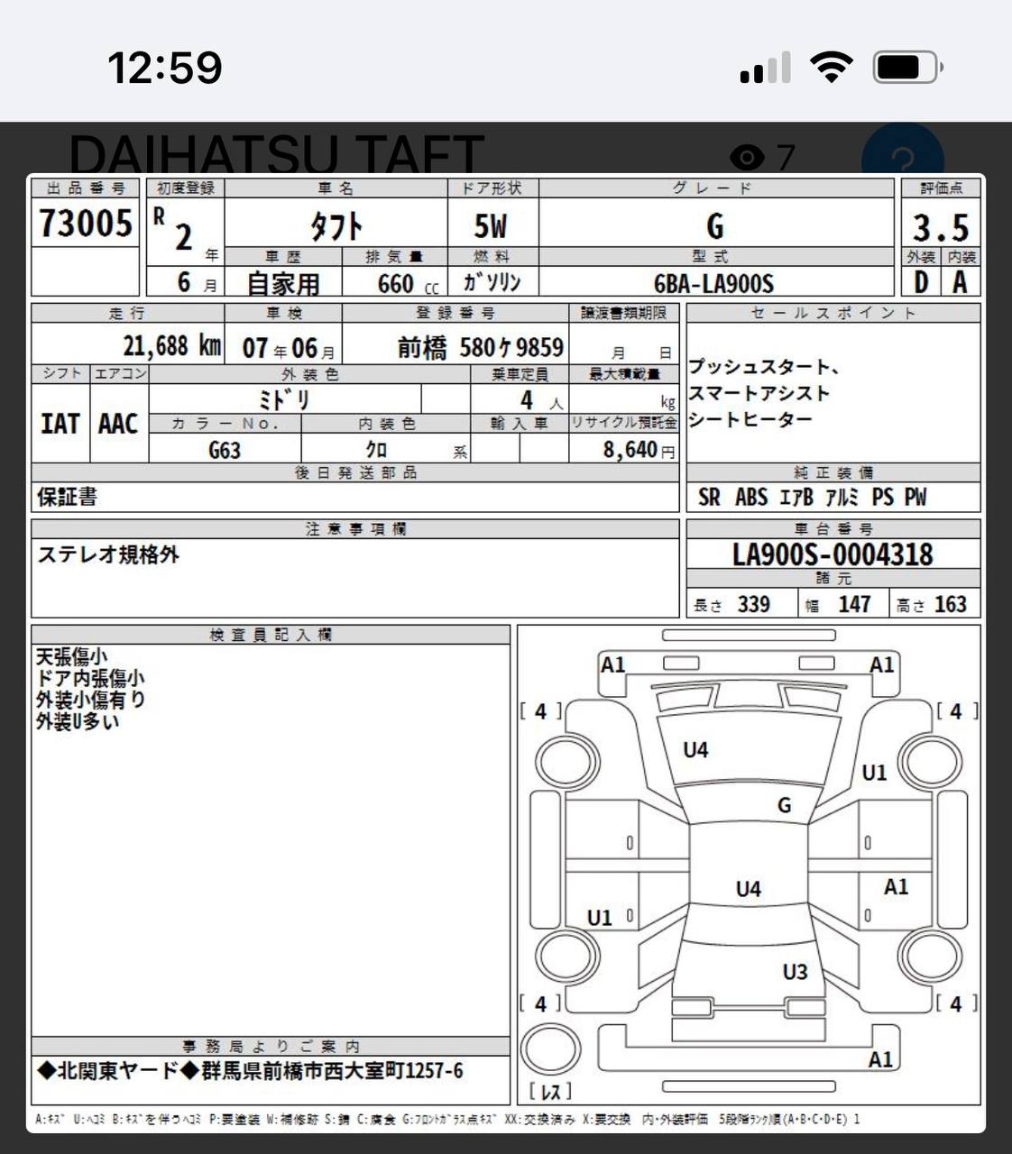1012x1154 pixels.
Task: Select the U3 dent mark on diagram
Action: (795, 972)
